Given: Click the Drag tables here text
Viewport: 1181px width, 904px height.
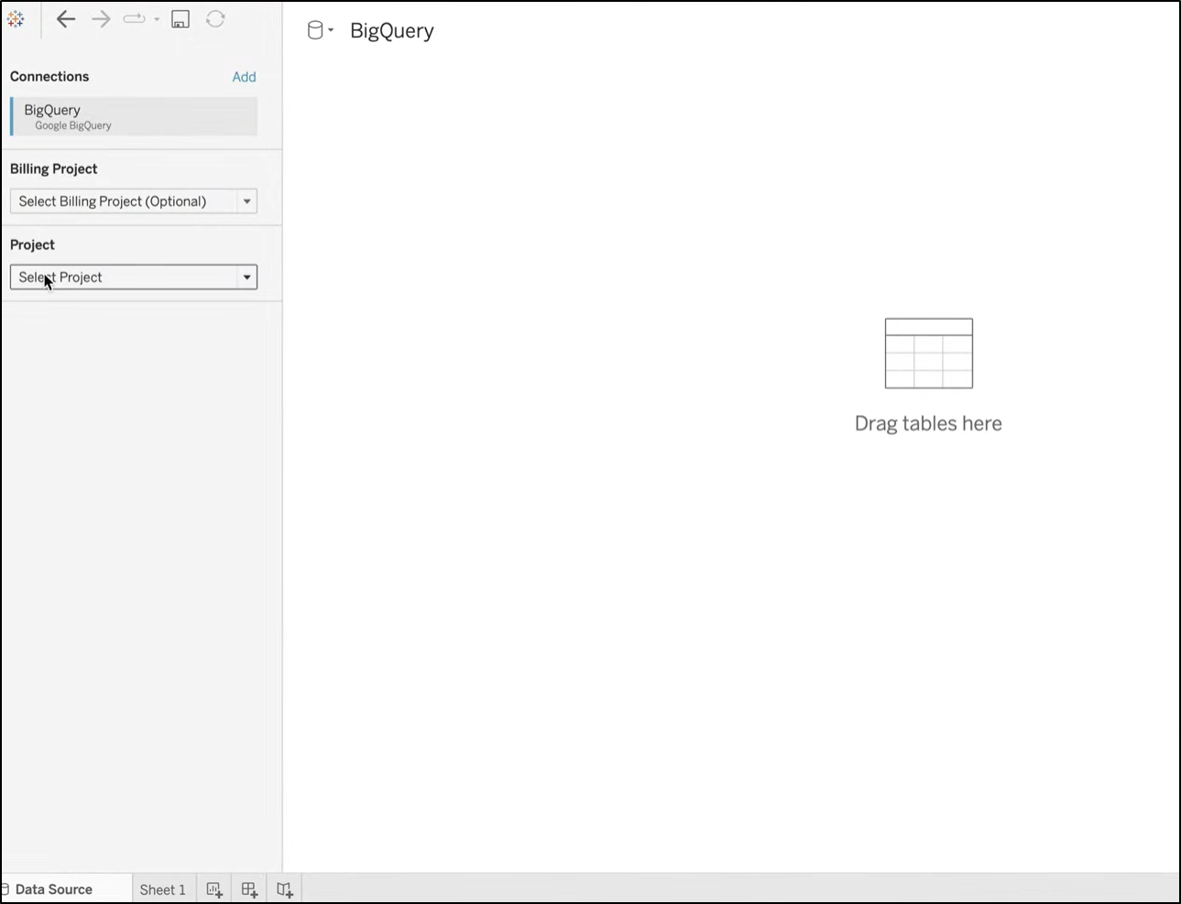Looking at the screenshot, I should coord(928,423).
